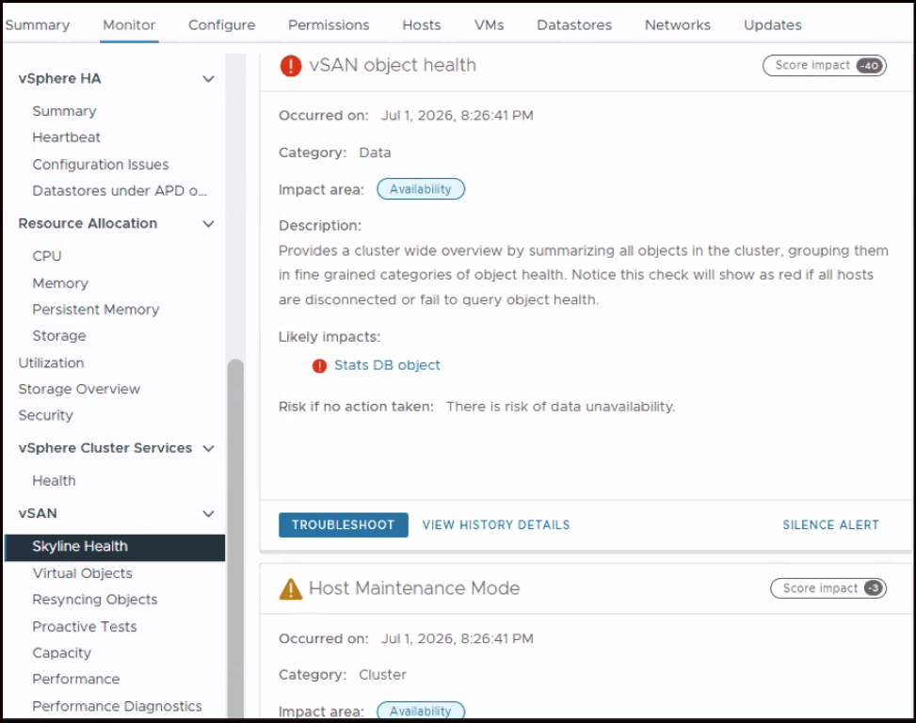Click the vSAN object health title
The image size is (916, 723).
coord(392,65)
